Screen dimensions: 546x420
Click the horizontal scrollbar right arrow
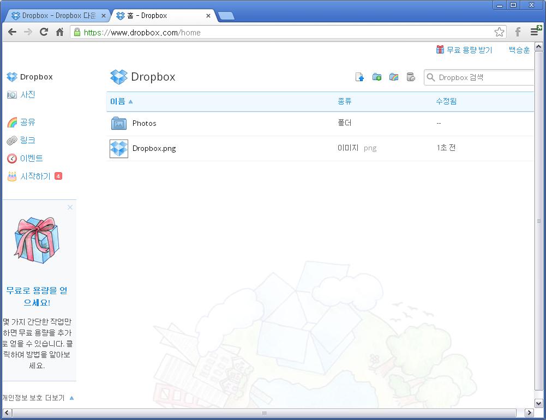(529, 413)
